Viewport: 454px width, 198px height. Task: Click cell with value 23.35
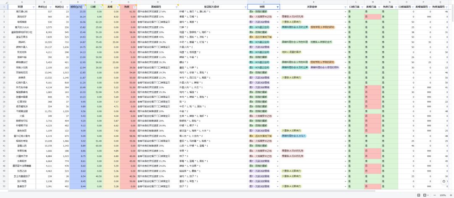[78, 12]
